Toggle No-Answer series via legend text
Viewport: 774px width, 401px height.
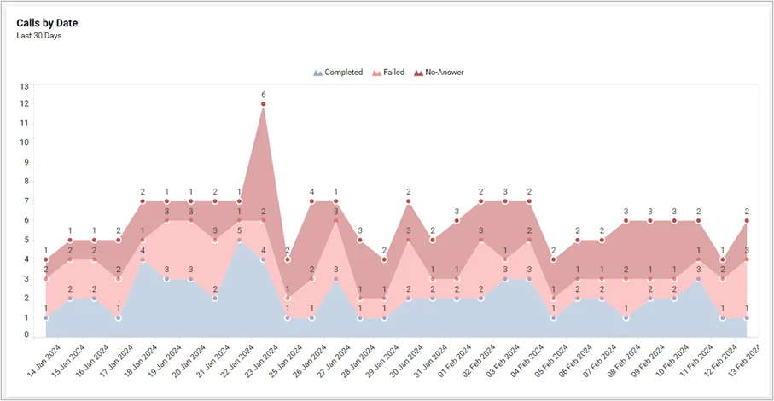click(444, 73)
